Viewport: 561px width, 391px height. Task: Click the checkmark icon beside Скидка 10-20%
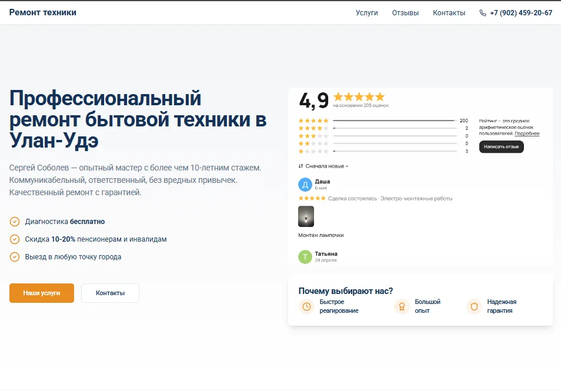(15, 239)
